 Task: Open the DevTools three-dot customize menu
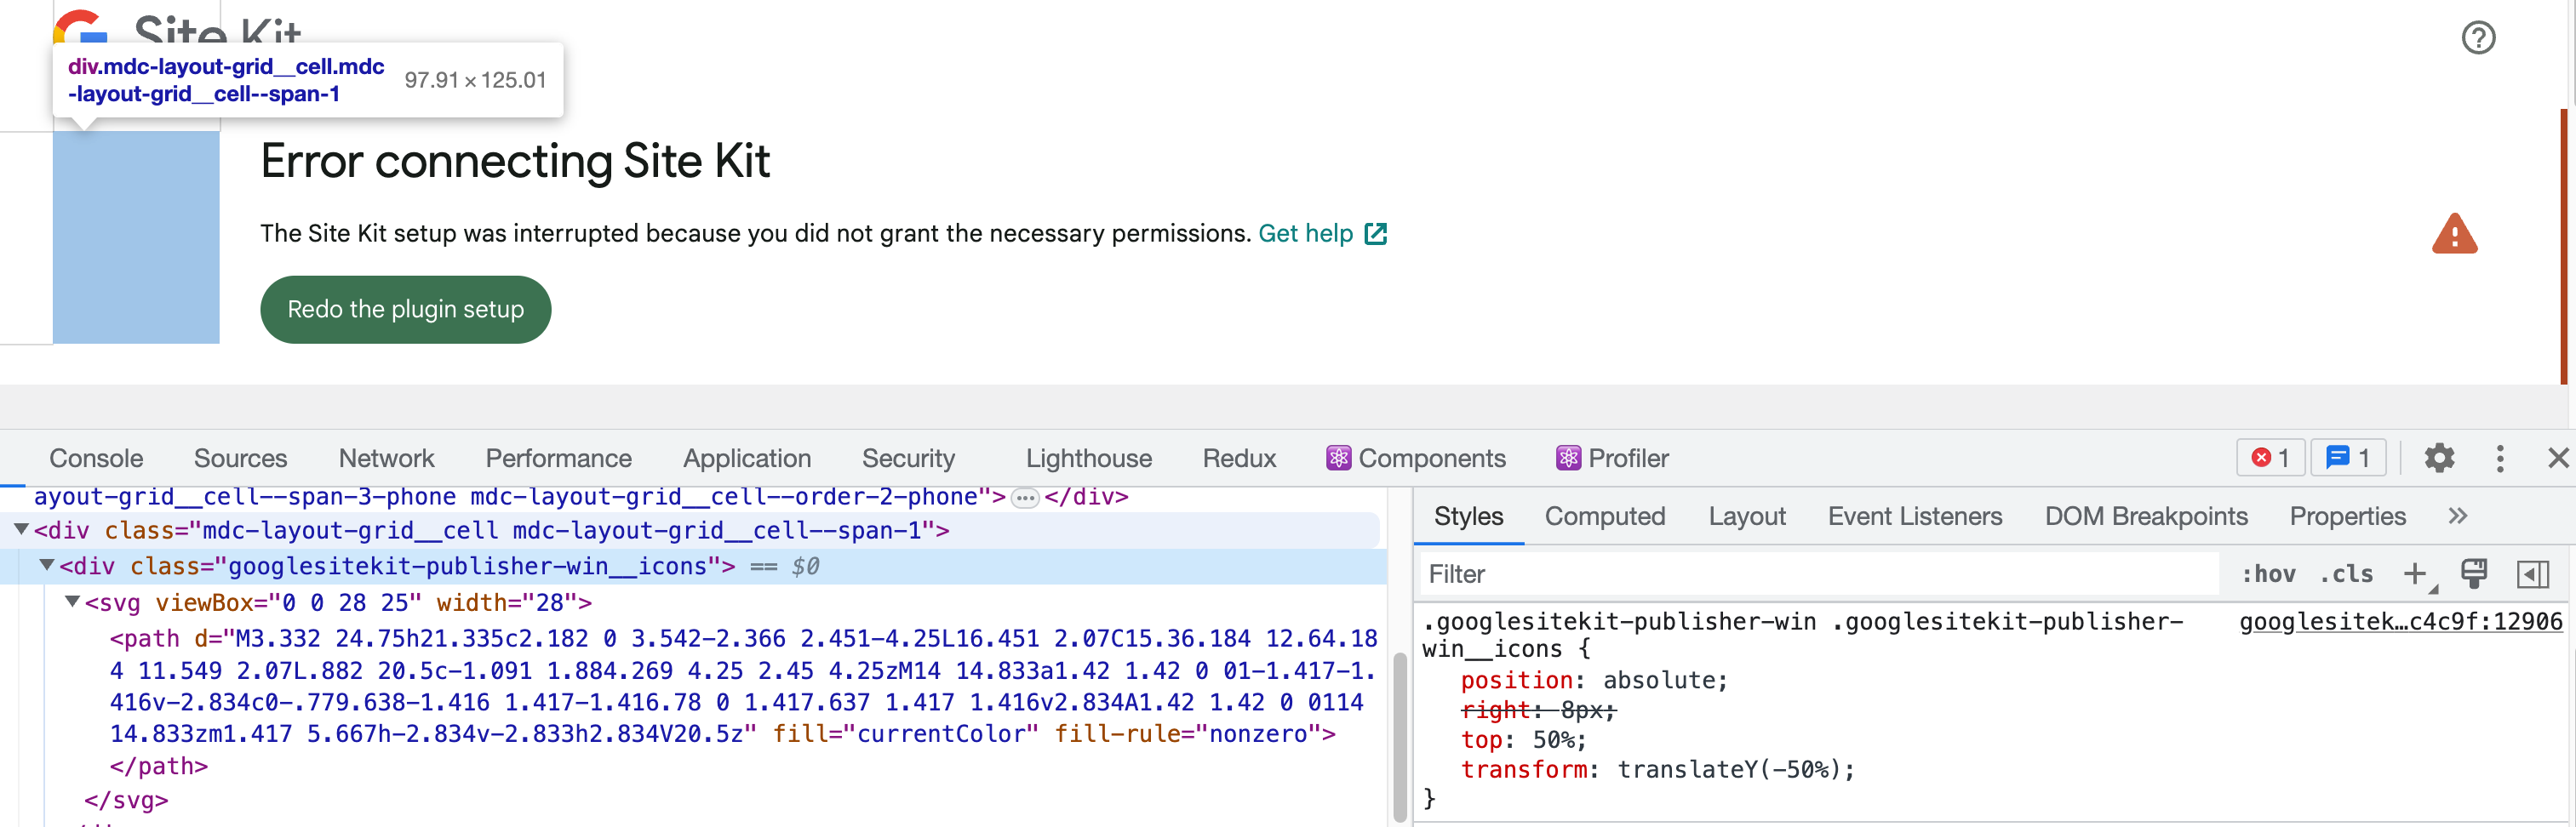pos(2500,458)
